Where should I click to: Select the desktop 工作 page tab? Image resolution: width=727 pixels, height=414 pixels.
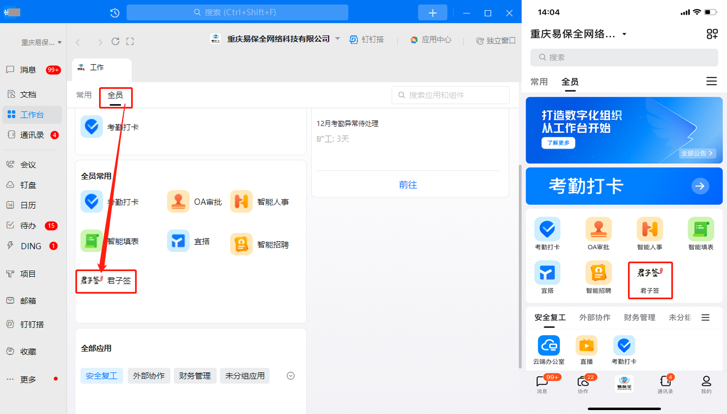pos(102,70)
